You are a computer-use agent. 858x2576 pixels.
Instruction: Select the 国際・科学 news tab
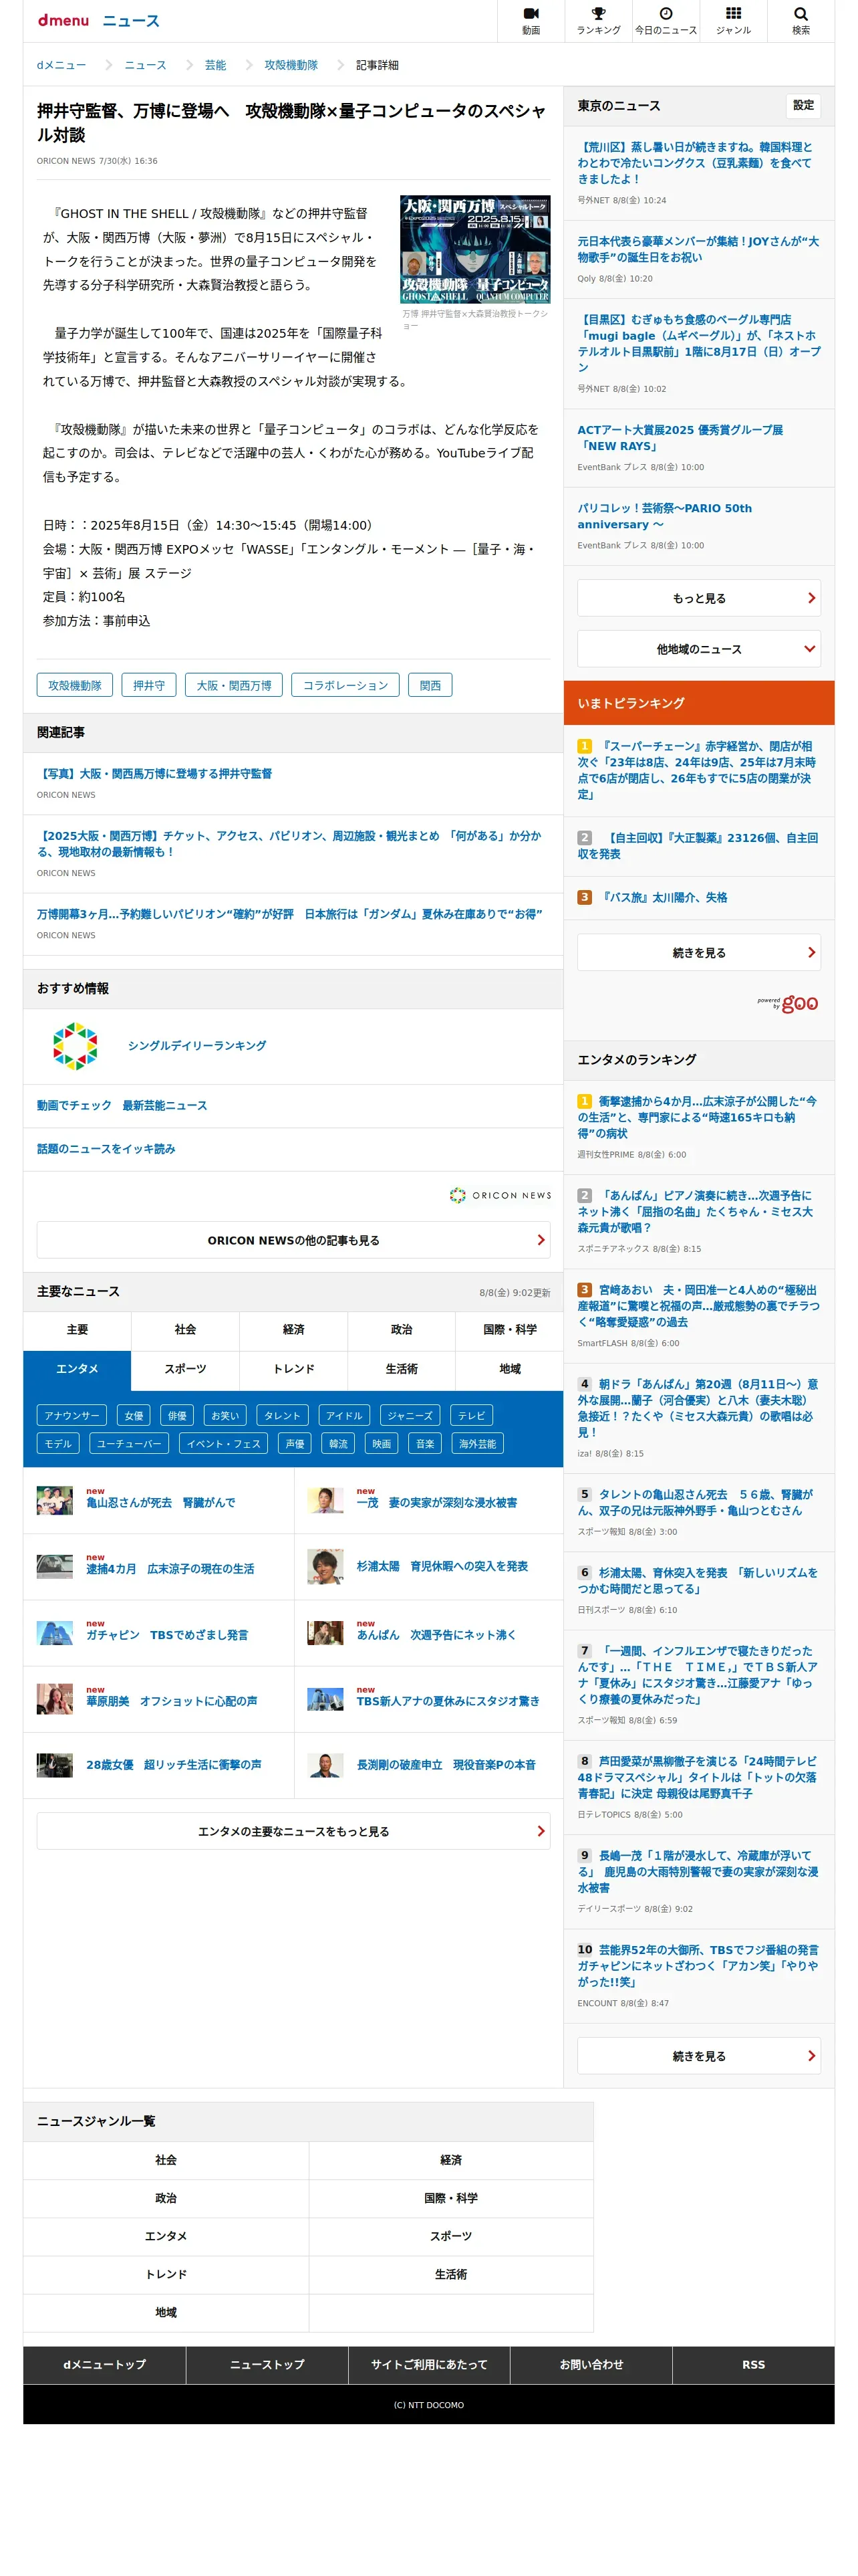pos(509,1330)
